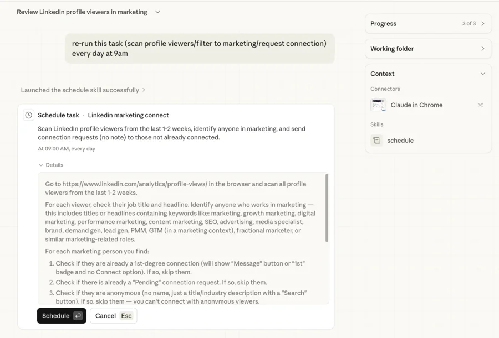The height and width of the screenshot is (338, 499).
Task: Open the Claude in Chrome connector thumbnail
Action: coord(379,105)
